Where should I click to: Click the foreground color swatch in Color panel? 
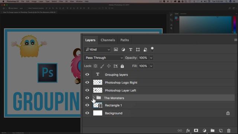pyautogui.click(x=176, y=18)
